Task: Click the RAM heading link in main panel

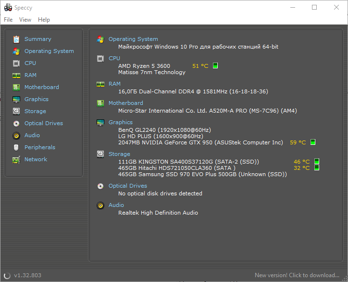Action: pos(114,84)
